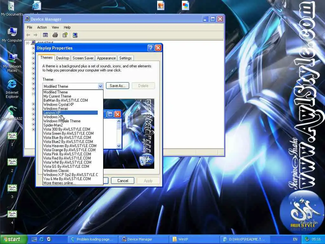Choose Windows Royale Theme option

pyautogui.click(x=70, y=121)
